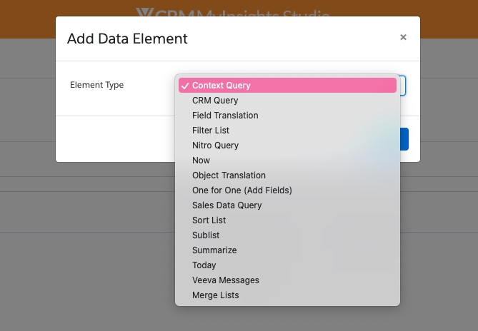The image size is (478, 331).
Task: Click the Veeva CRM logo icon
Action: pyautogui.click(x=144, y=14)
